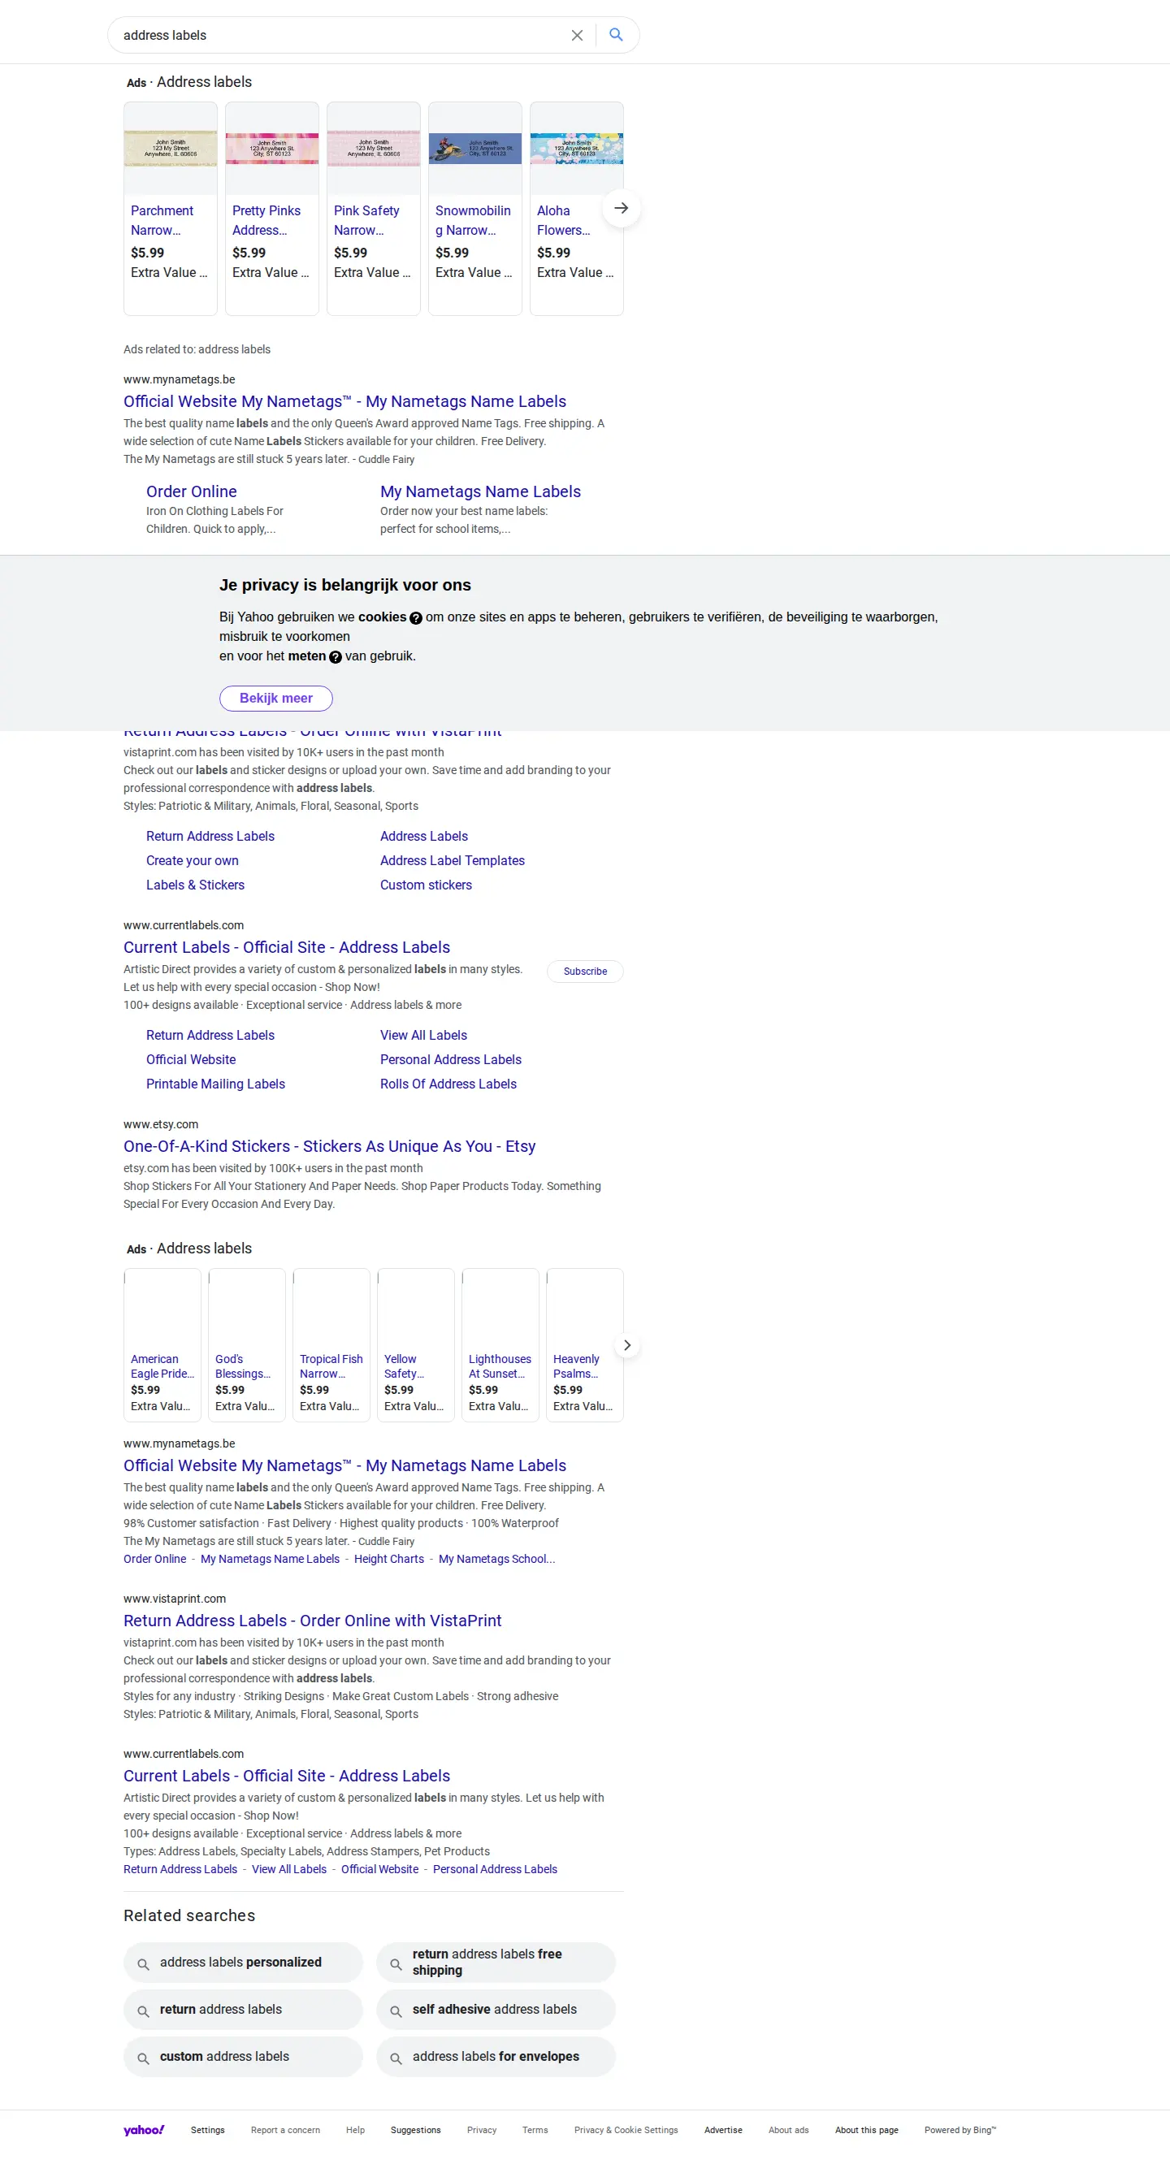Image resolution: width=1170 pixels, height=2164 pixels.
Task: Open first Current Labels Official Site result
Action: pos(287,947)
